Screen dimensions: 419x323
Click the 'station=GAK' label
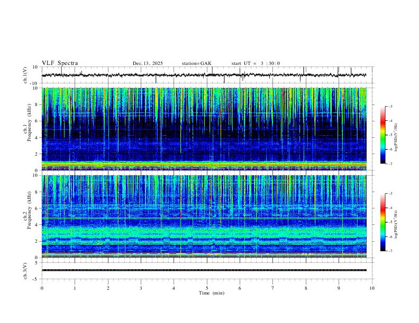196,63
